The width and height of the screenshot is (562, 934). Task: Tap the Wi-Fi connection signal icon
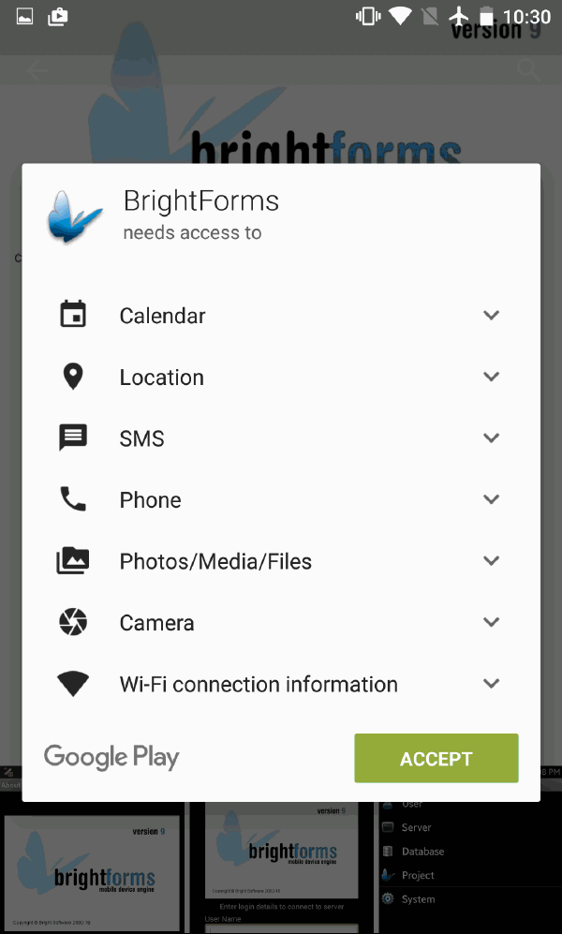pos(73,684)
